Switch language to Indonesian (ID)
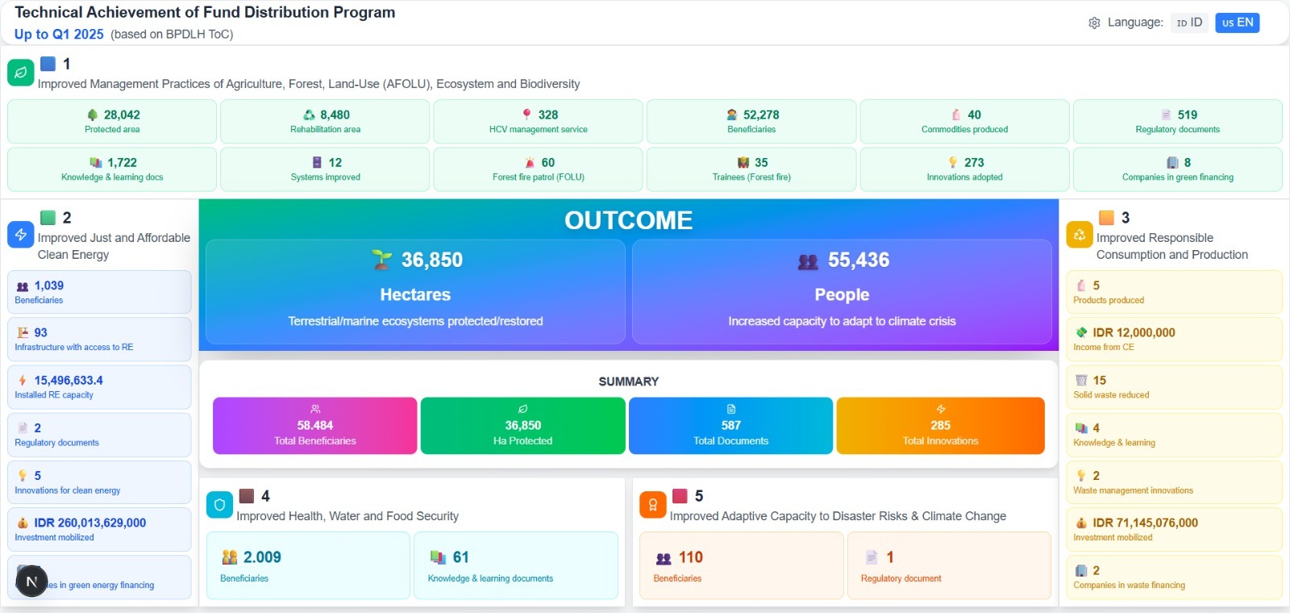The width and height of the screenshot is (1290, 613). (x=1189, y=23)
